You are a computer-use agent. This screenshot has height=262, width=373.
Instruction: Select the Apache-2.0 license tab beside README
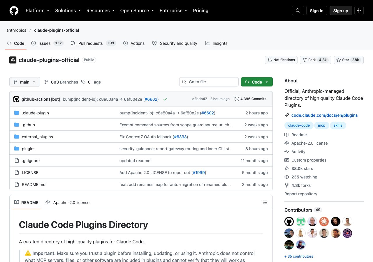coord(68,203)
